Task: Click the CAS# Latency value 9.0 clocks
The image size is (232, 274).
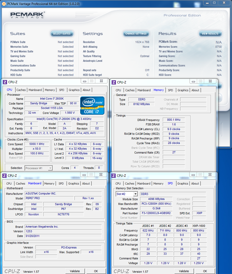Action: tap(174, 129)
